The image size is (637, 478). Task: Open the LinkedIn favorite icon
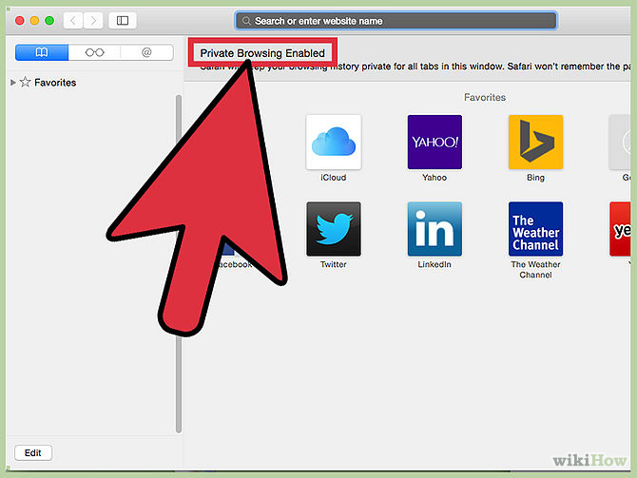[x=434, y=228]
